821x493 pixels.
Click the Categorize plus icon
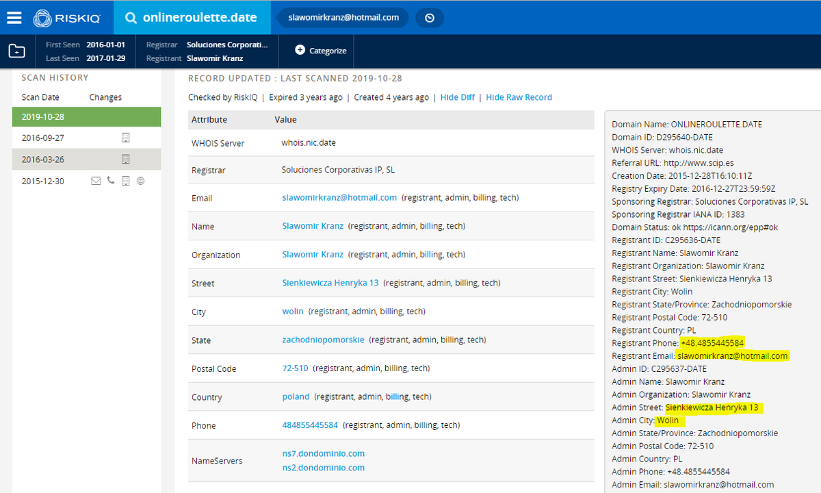[x=300, y=50]
